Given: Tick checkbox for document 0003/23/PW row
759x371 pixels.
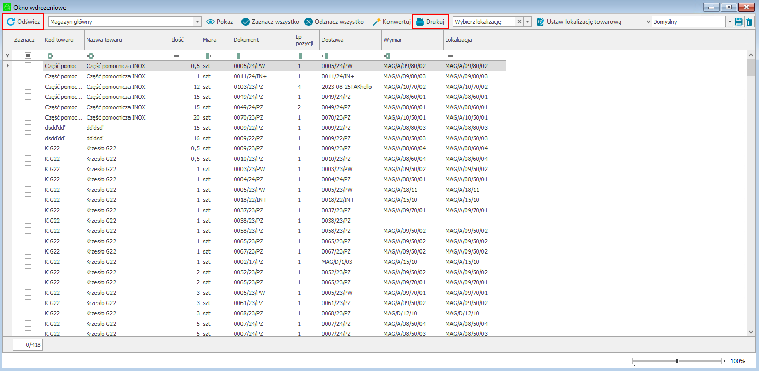Looking at the screenshot, I should tap(28, 169).
